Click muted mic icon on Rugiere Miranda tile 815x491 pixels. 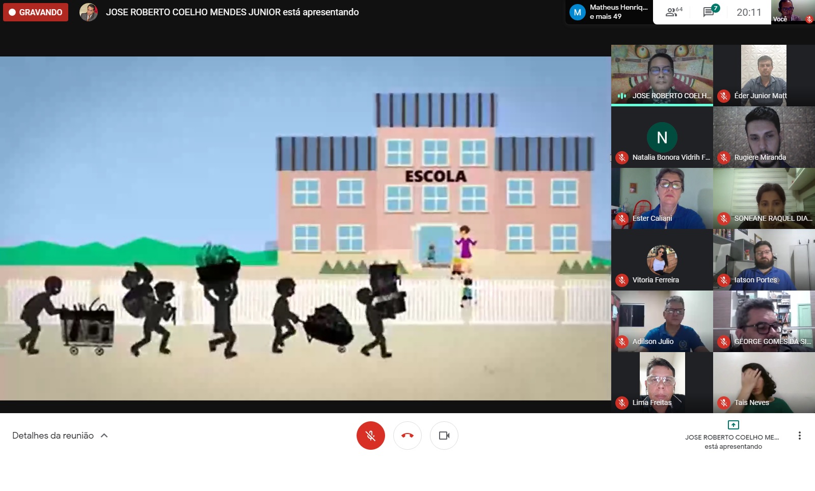(723, 158)
